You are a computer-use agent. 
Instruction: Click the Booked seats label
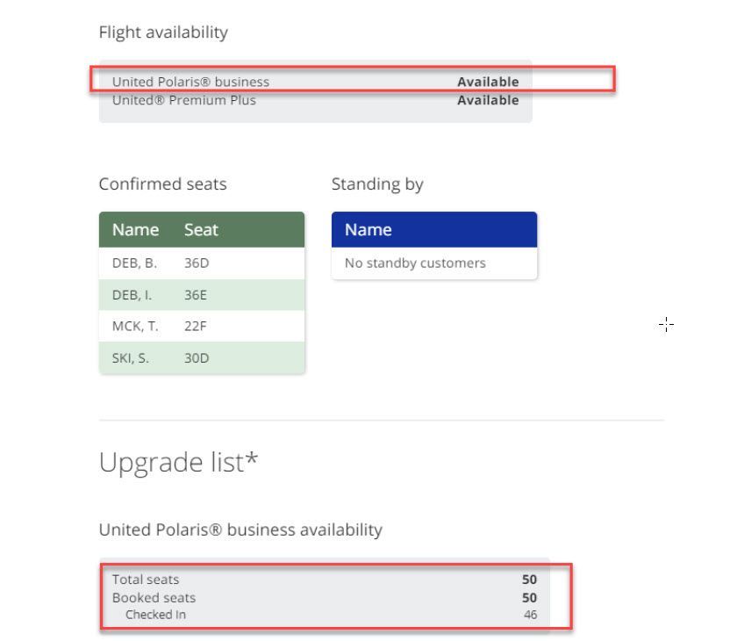[x=154, y=598]
